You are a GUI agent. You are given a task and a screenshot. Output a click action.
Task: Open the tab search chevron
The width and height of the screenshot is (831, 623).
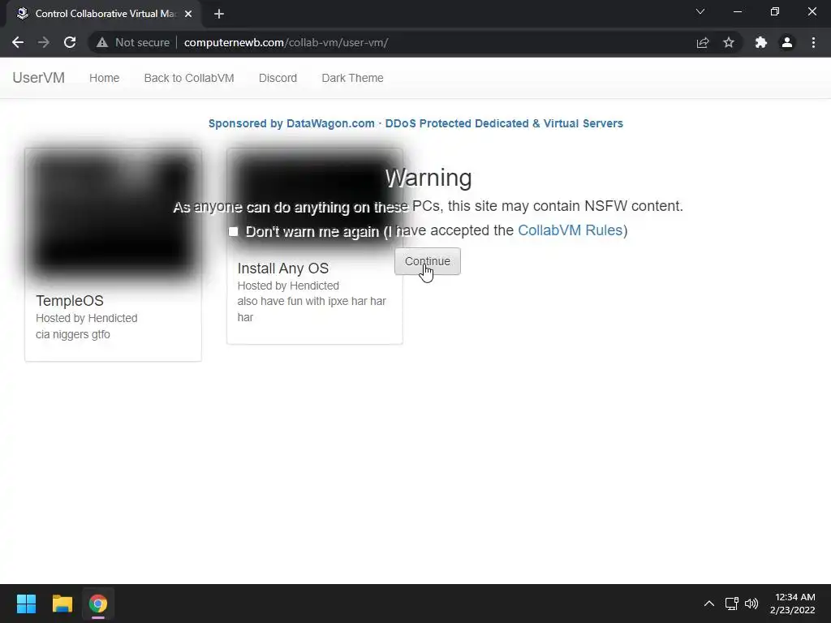[700, 11]
